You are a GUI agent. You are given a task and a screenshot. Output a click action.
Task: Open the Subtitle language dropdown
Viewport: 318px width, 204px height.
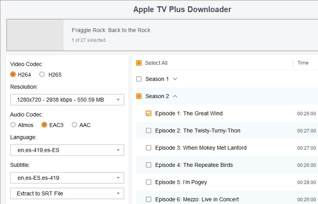click(x=67, y=178)
